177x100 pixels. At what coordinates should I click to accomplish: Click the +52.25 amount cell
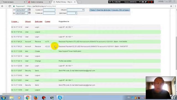[47, 46]
